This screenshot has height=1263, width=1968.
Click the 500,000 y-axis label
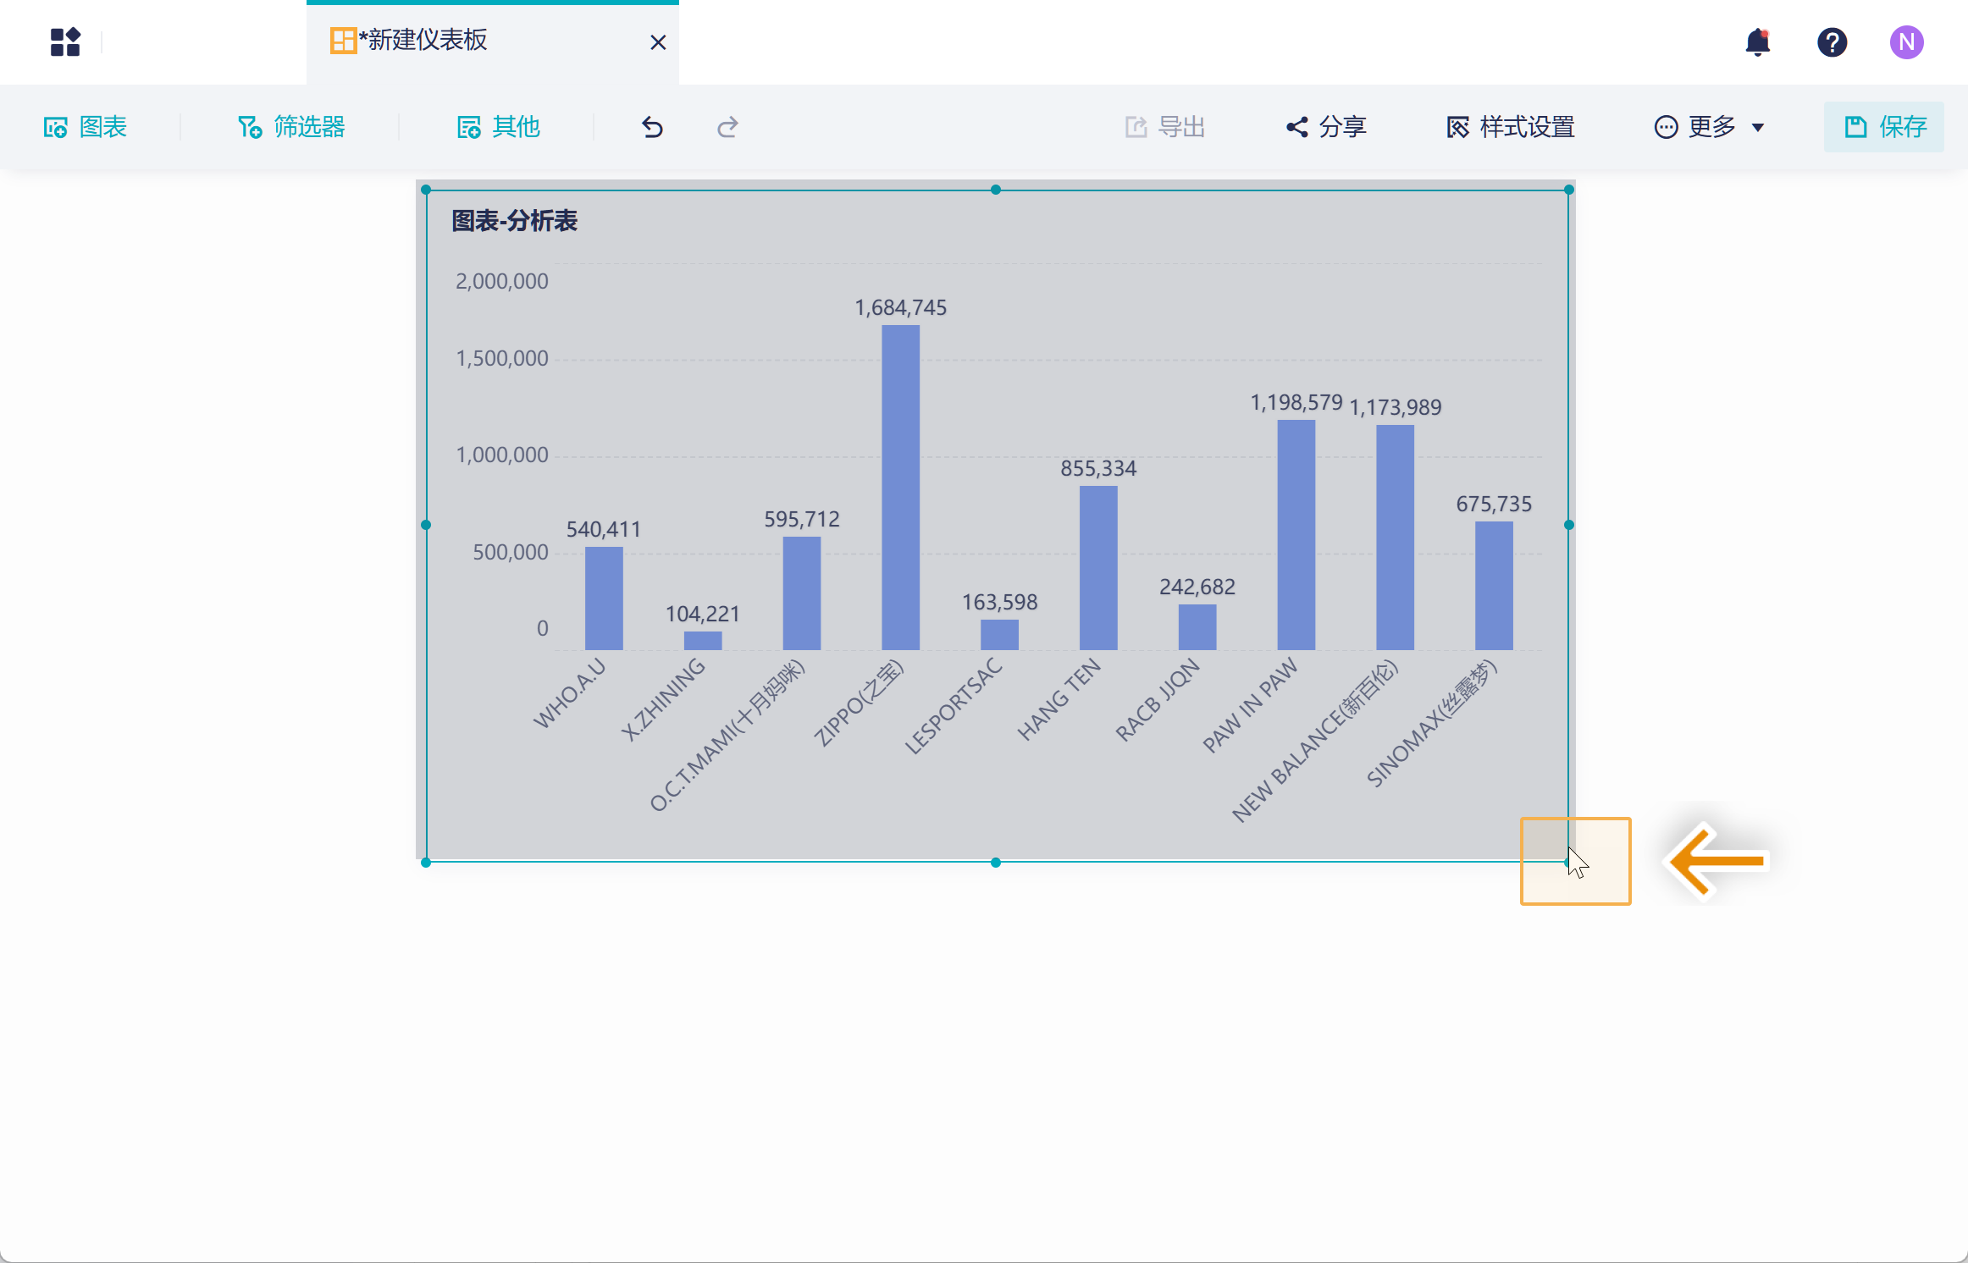(511, 553)
